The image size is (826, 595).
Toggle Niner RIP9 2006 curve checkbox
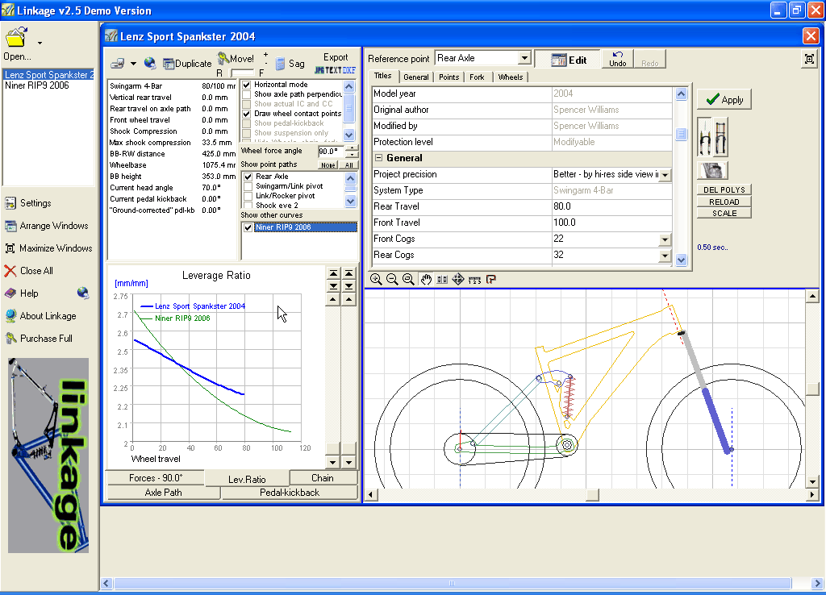248,227
